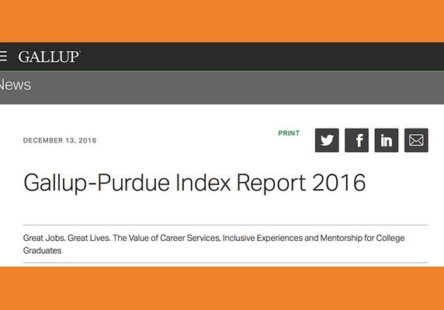Screen dimensions: 444x310
Task: Share the article on Facebook
Action: pyautogui.click(x=356, y=140)
